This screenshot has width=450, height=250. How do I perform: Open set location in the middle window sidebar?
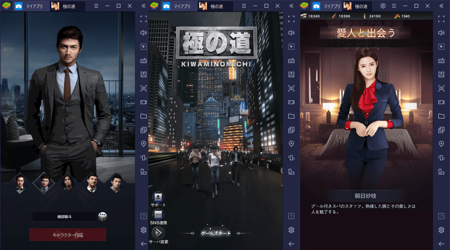click(291, 144)
